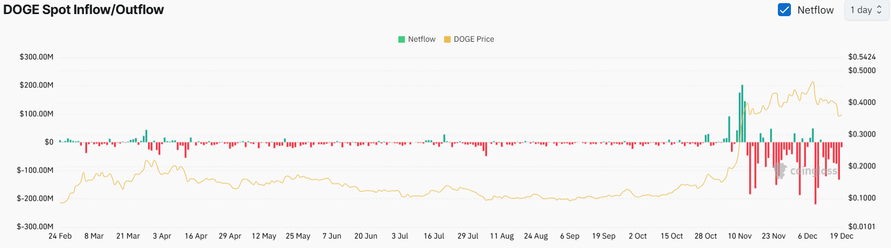Click the 28 Oct x-axis date label
Image resolution: width=891 pixels, height=248 pixels.
coord(706,236)
